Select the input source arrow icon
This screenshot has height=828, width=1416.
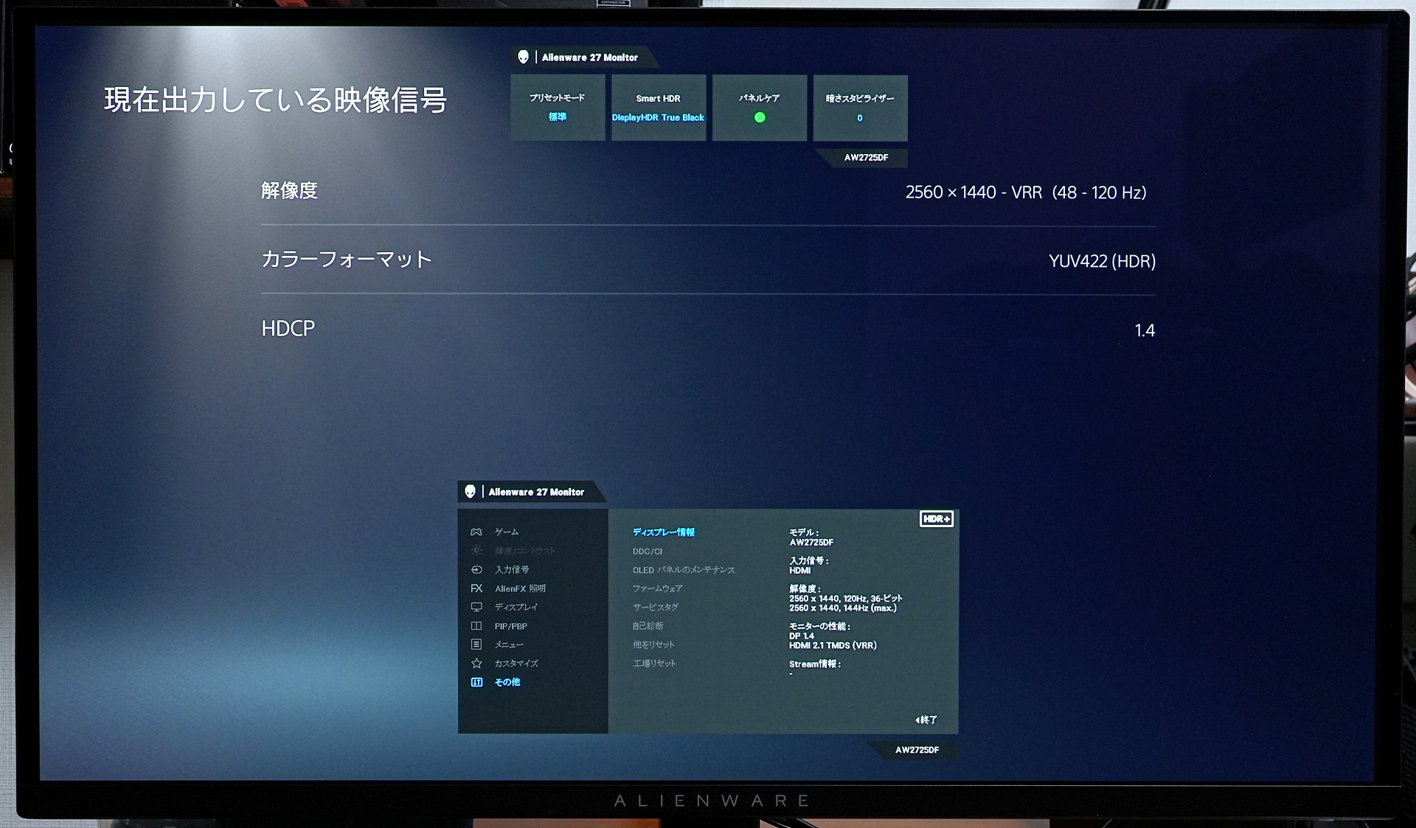[476, 569]
